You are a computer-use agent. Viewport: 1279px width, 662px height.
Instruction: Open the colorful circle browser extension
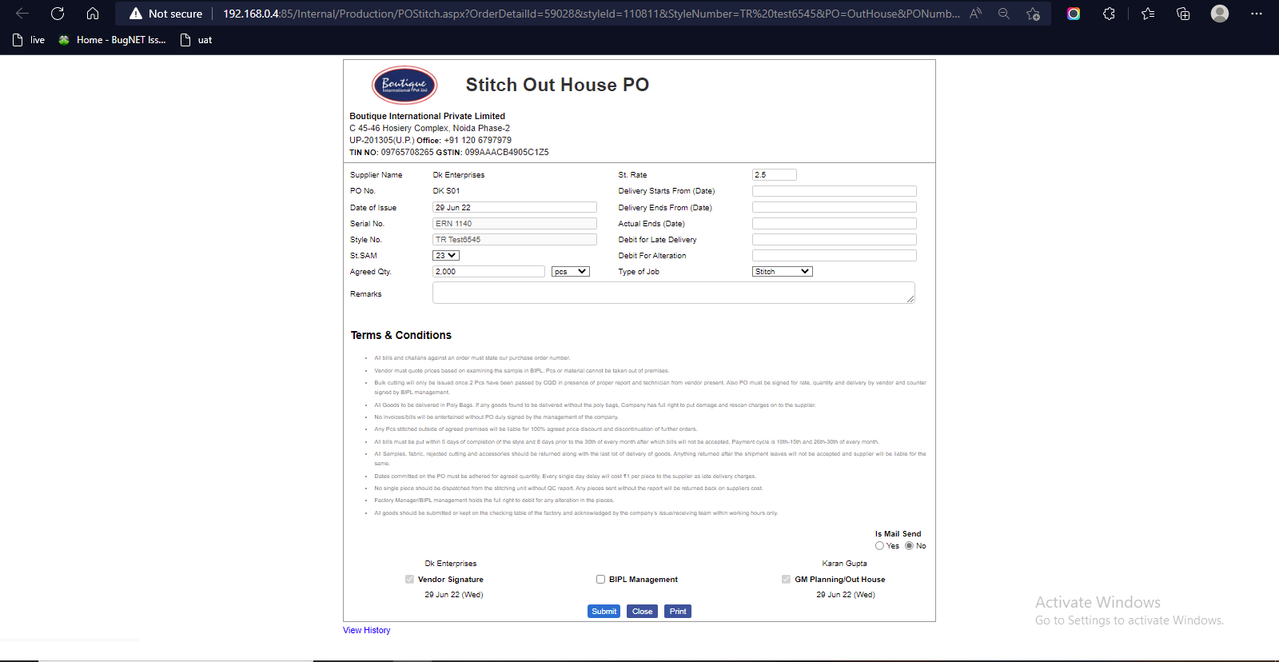(x=1074, y=14)
